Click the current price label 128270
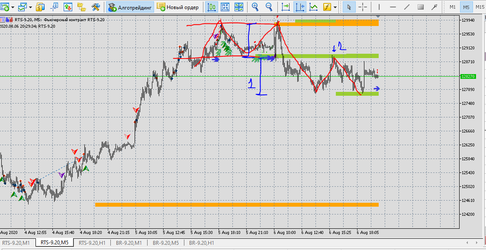The width and height of the screenshot is (486, 250). (467, 76)
